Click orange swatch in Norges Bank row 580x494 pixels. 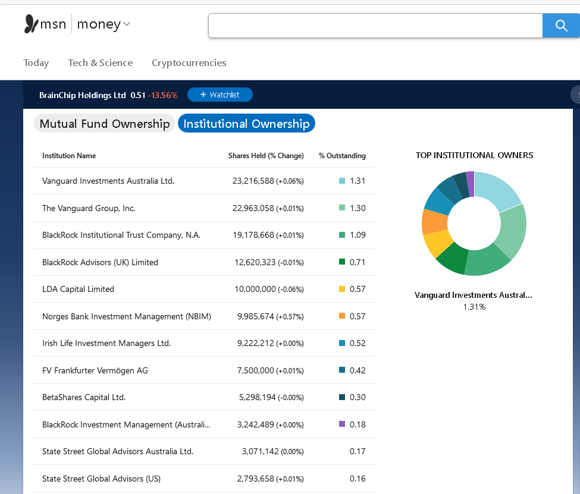click(x=342, y=316)
